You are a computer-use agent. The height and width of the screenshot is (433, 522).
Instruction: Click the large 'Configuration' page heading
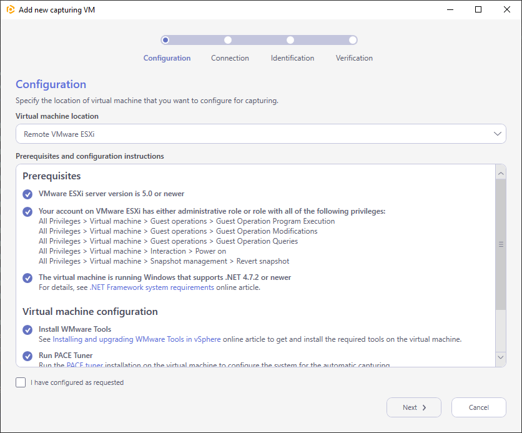[x=51, y=84]
